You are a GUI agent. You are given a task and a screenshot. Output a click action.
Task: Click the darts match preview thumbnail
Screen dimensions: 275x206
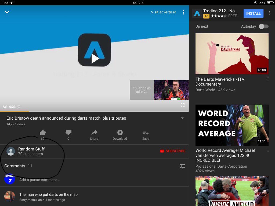pos(171,90)
